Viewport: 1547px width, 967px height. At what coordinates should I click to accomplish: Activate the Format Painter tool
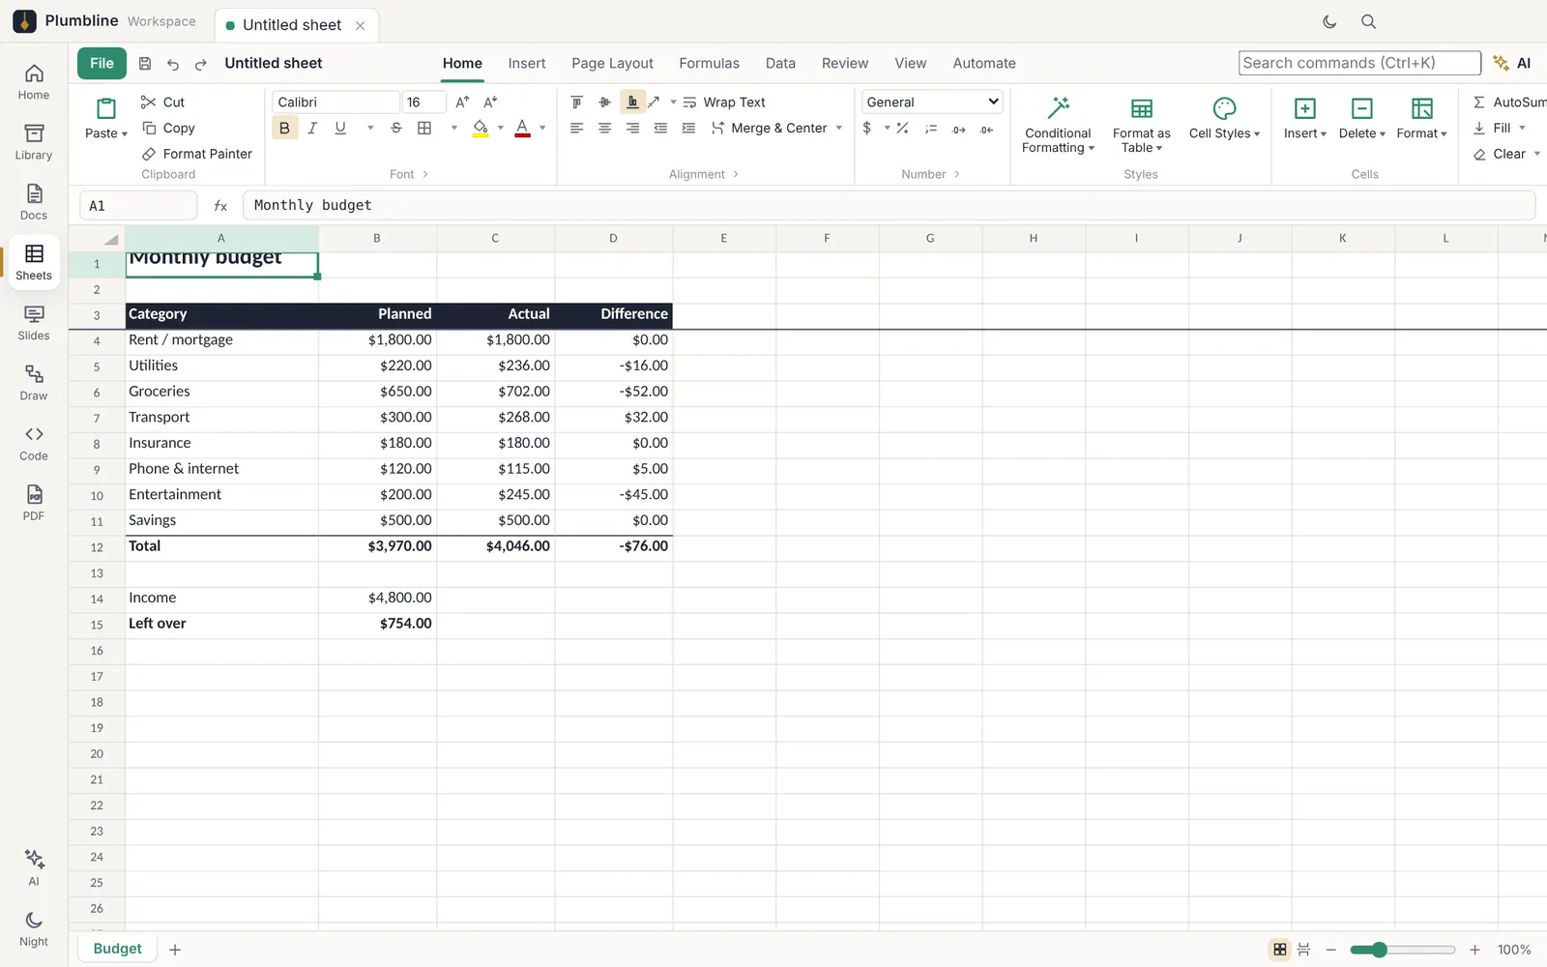pos(196,154)
